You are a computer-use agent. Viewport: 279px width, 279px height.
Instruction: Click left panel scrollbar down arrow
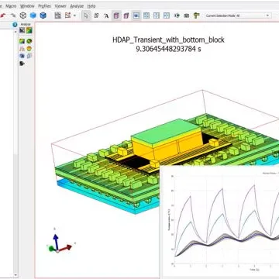pyautogui.click(x=15, y=275)
